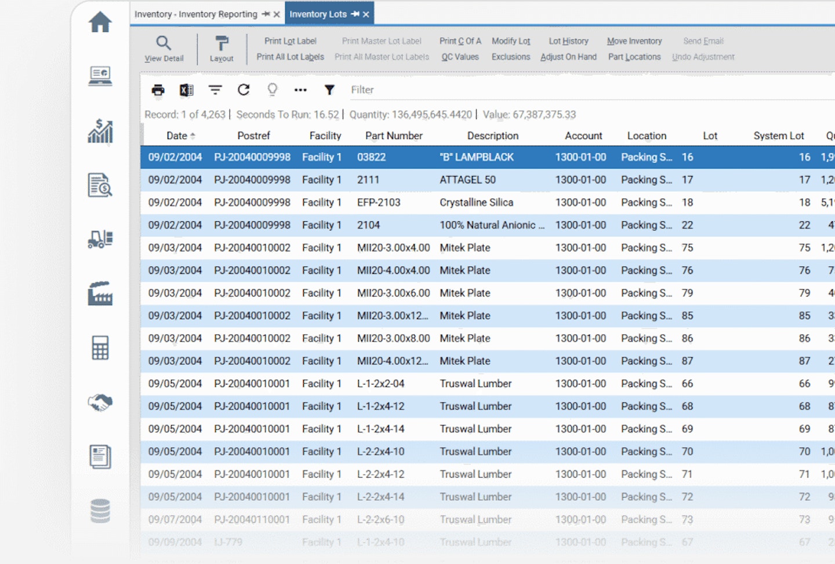Image resolution: width=835 pixels, height=564 pixels.
Task: Select the "B" LAMPBLACK row
Action: coord(488,157)
